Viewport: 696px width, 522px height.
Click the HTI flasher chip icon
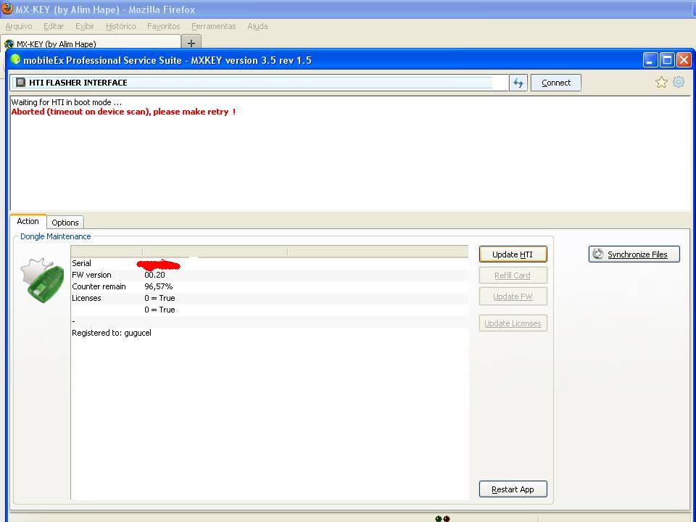coord(20,83)
